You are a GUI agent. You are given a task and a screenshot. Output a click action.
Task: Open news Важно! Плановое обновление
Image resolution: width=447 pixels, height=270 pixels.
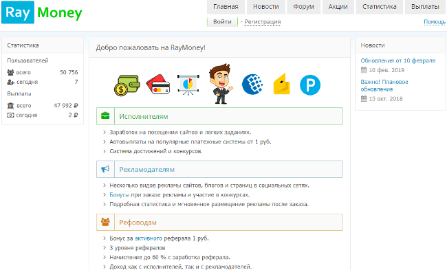(x=384, y=85)
